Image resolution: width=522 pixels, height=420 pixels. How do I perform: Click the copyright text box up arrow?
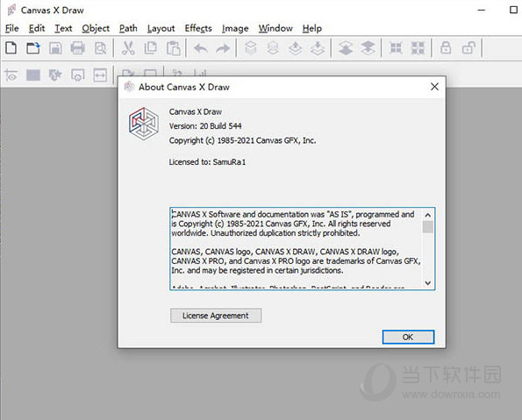click(x=428, y=215)
